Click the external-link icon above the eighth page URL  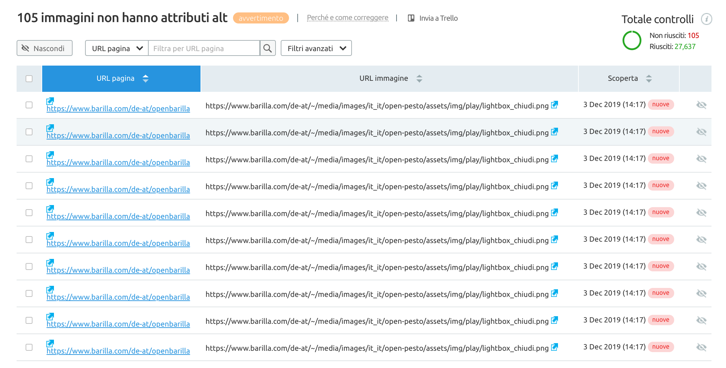click(50, 289)
